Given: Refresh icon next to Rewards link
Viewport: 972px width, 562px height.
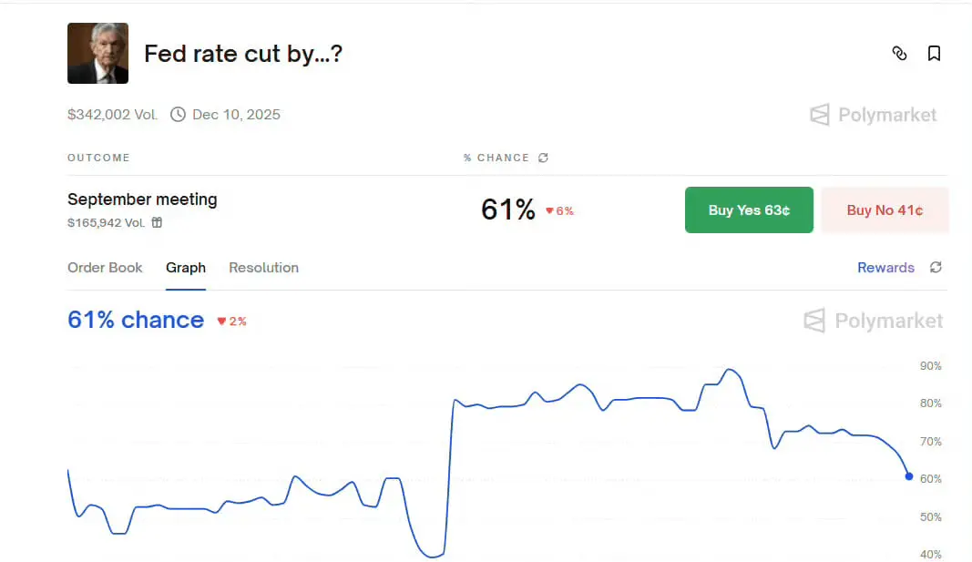Looking at the screenshot, I should 936,267.
